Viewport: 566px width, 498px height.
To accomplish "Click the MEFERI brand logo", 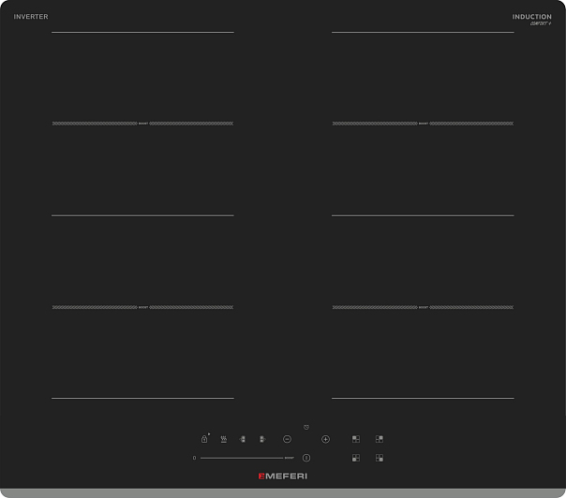I will 283,476.
